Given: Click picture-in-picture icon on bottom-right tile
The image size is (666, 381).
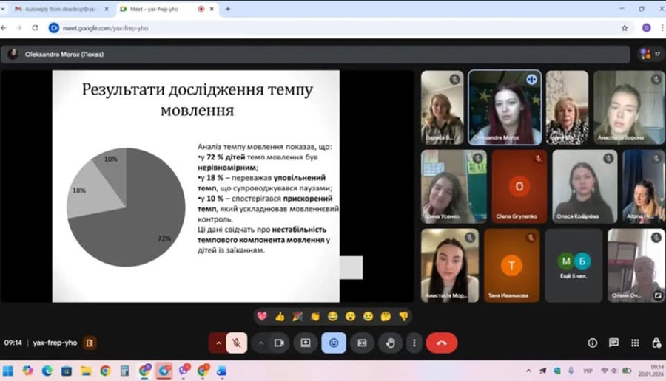Looking at the screenshot, I should (658, 295).
